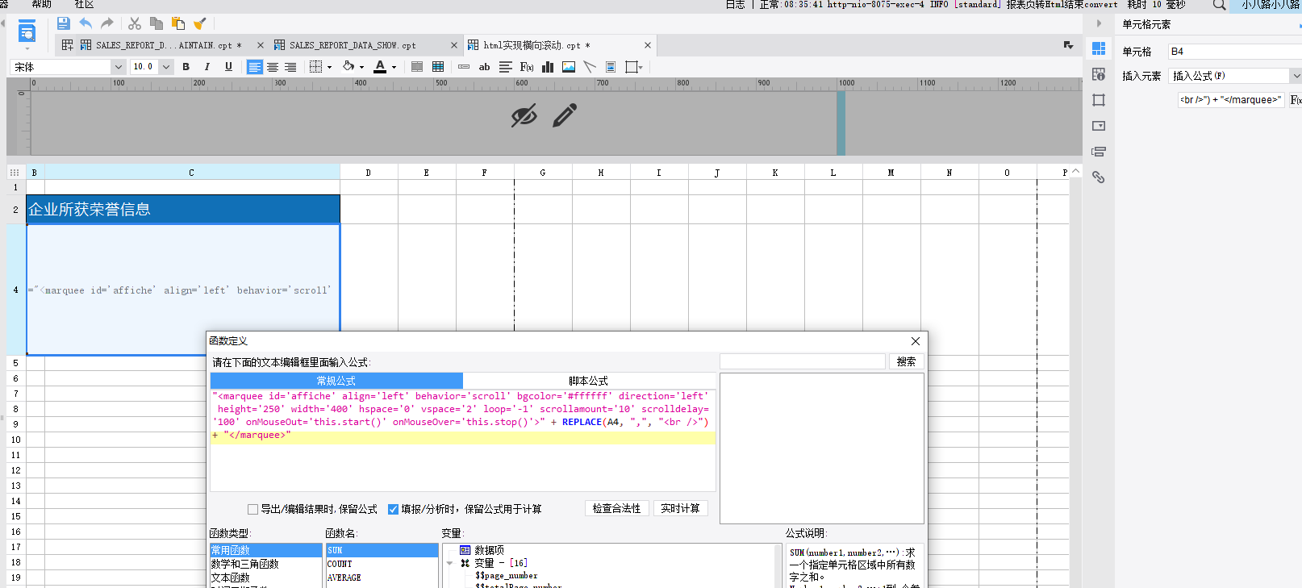Toggle italic formatting
Image resolution: width=1302 pixels, height=588 pixels.
(x=207, y=67)
